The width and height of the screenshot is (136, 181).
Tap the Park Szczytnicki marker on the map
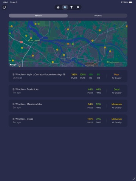pos(108,62)
